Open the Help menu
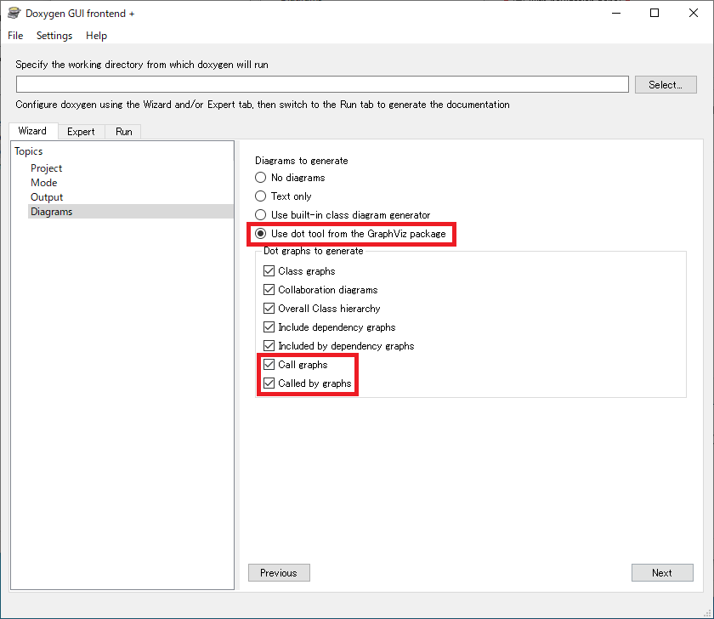 point(96,36)
